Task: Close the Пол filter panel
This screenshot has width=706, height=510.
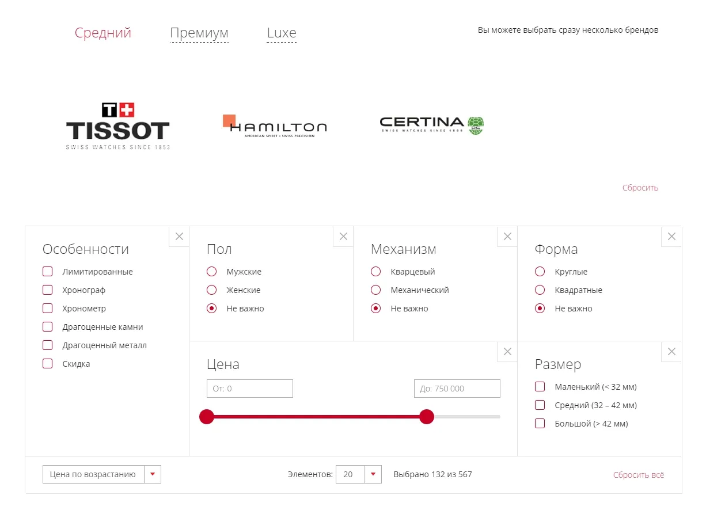Action: 343,237
